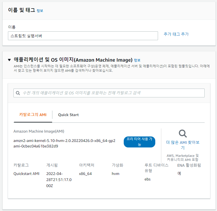Image resolution: width=217 pixels, height=211 pixels.
Task: Click the 게시됨 column label
Action: [x=52, y=165]
